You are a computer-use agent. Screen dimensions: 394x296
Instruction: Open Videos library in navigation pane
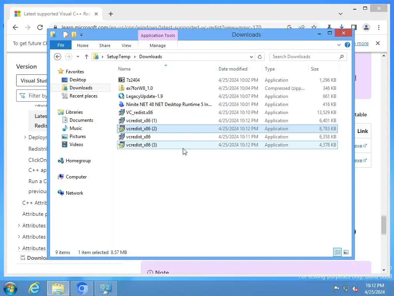(x=76, y=144)
